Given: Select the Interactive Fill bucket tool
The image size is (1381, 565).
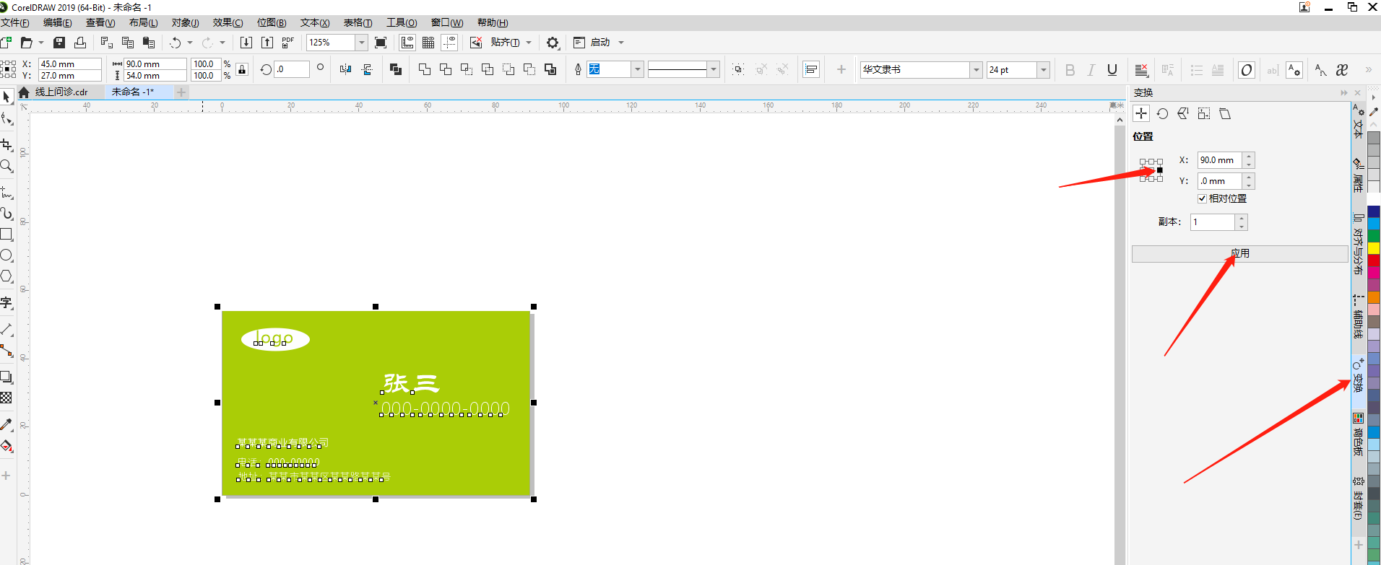Looking at the screenshot, I should (7, 447).
